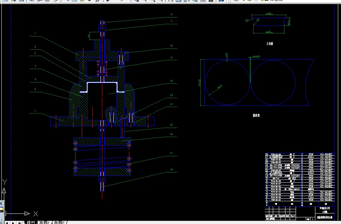Viewport: 341px width, 224px height.
Task: Select leader label 9 in assembly drawing
Action: (171, 21)
